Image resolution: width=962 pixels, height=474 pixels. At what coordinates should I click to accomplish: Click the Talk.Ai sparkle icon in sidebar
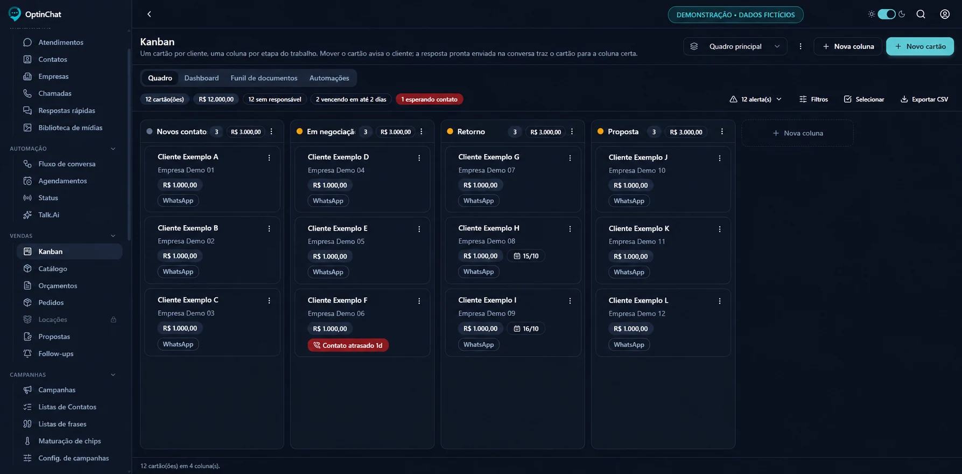tap(27, 215)
